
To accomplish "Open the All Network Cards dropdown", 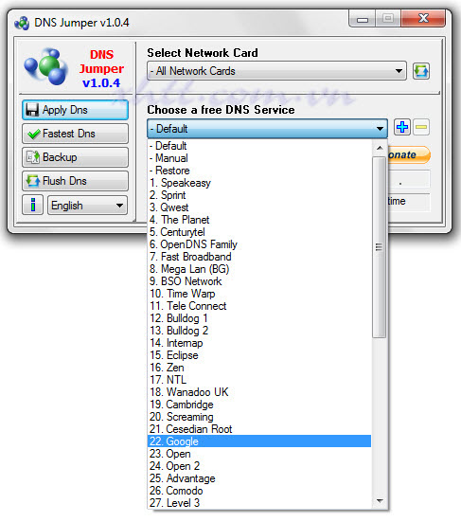I will (x=276, y=71).
